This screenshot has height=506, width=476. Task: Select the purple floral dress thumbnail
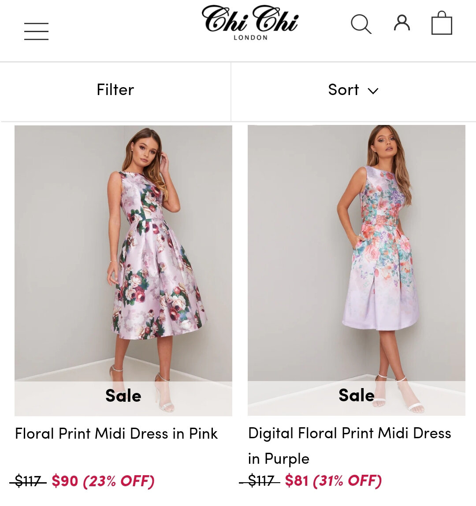(x=356, y=271)
